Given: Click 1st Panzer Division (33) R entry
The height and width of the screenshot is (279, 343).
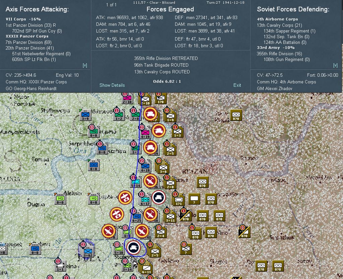Looking at the screenshot, I should click(x=30, y=25).
